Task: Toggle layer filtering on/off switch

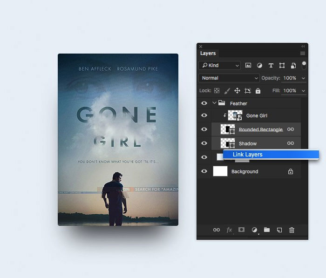Action: coord(304,65)
